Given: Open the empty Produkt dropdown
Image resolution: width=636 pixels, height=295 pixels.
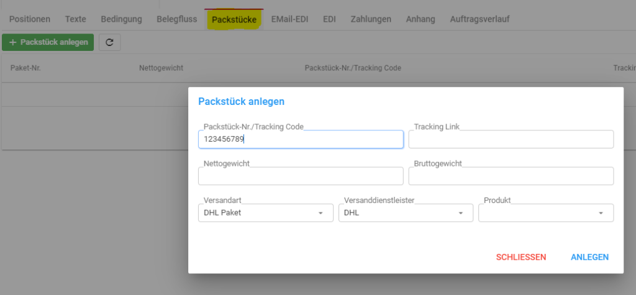Looking at the screenshot, I should 545,213.
